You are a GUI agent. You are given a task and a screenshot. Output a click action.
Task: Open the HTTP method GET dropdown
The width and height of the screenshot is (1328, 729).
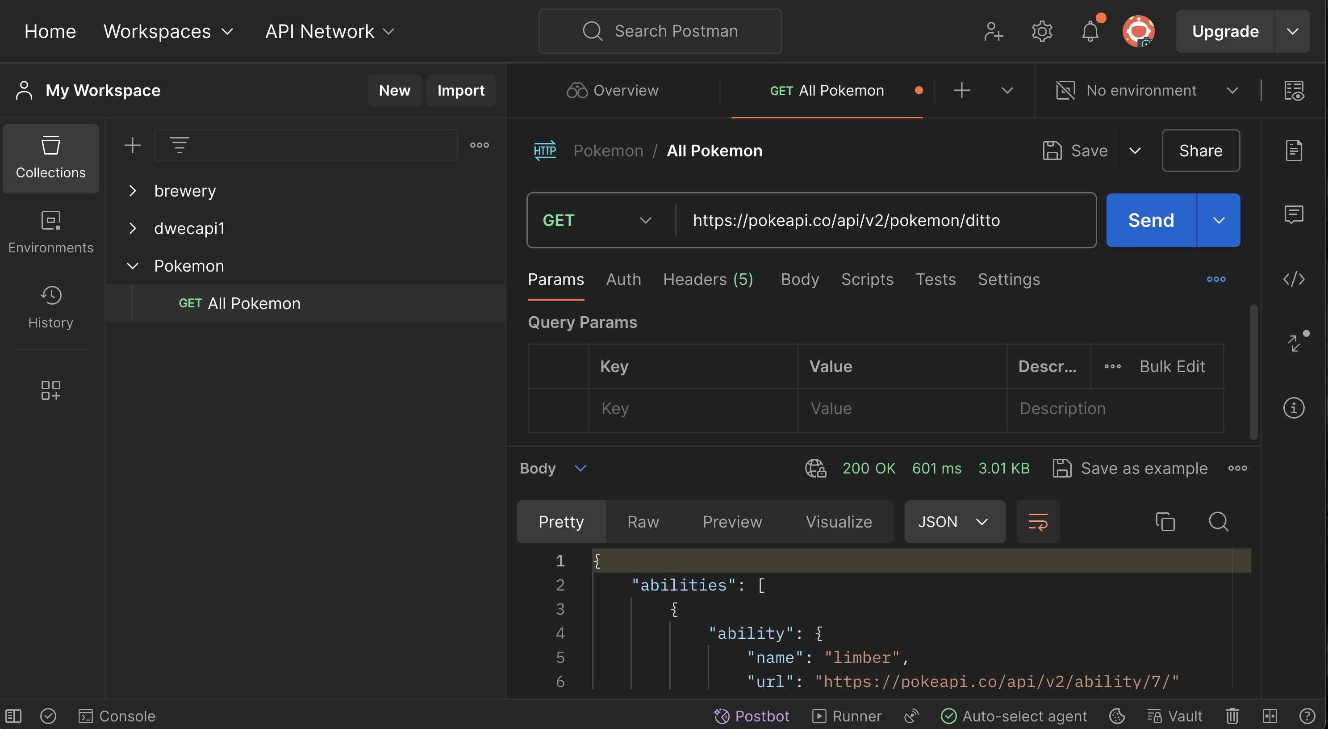coord(598,220)
